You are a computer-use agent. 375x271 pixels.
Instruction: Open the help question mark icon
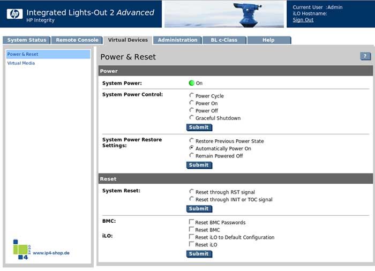coord(365,56)
